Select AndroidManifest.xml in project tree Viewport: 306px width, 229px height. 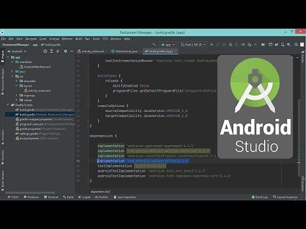(35, 67)
